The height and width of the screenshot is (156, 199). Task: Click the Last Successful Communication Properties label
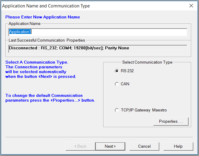(47, 40)
